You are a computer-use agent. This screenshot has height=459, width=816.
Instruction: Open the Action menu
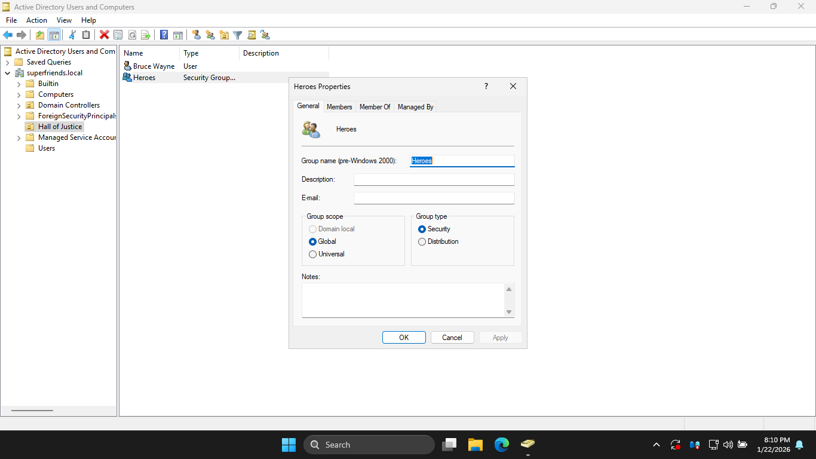click(x=36, y=20)
